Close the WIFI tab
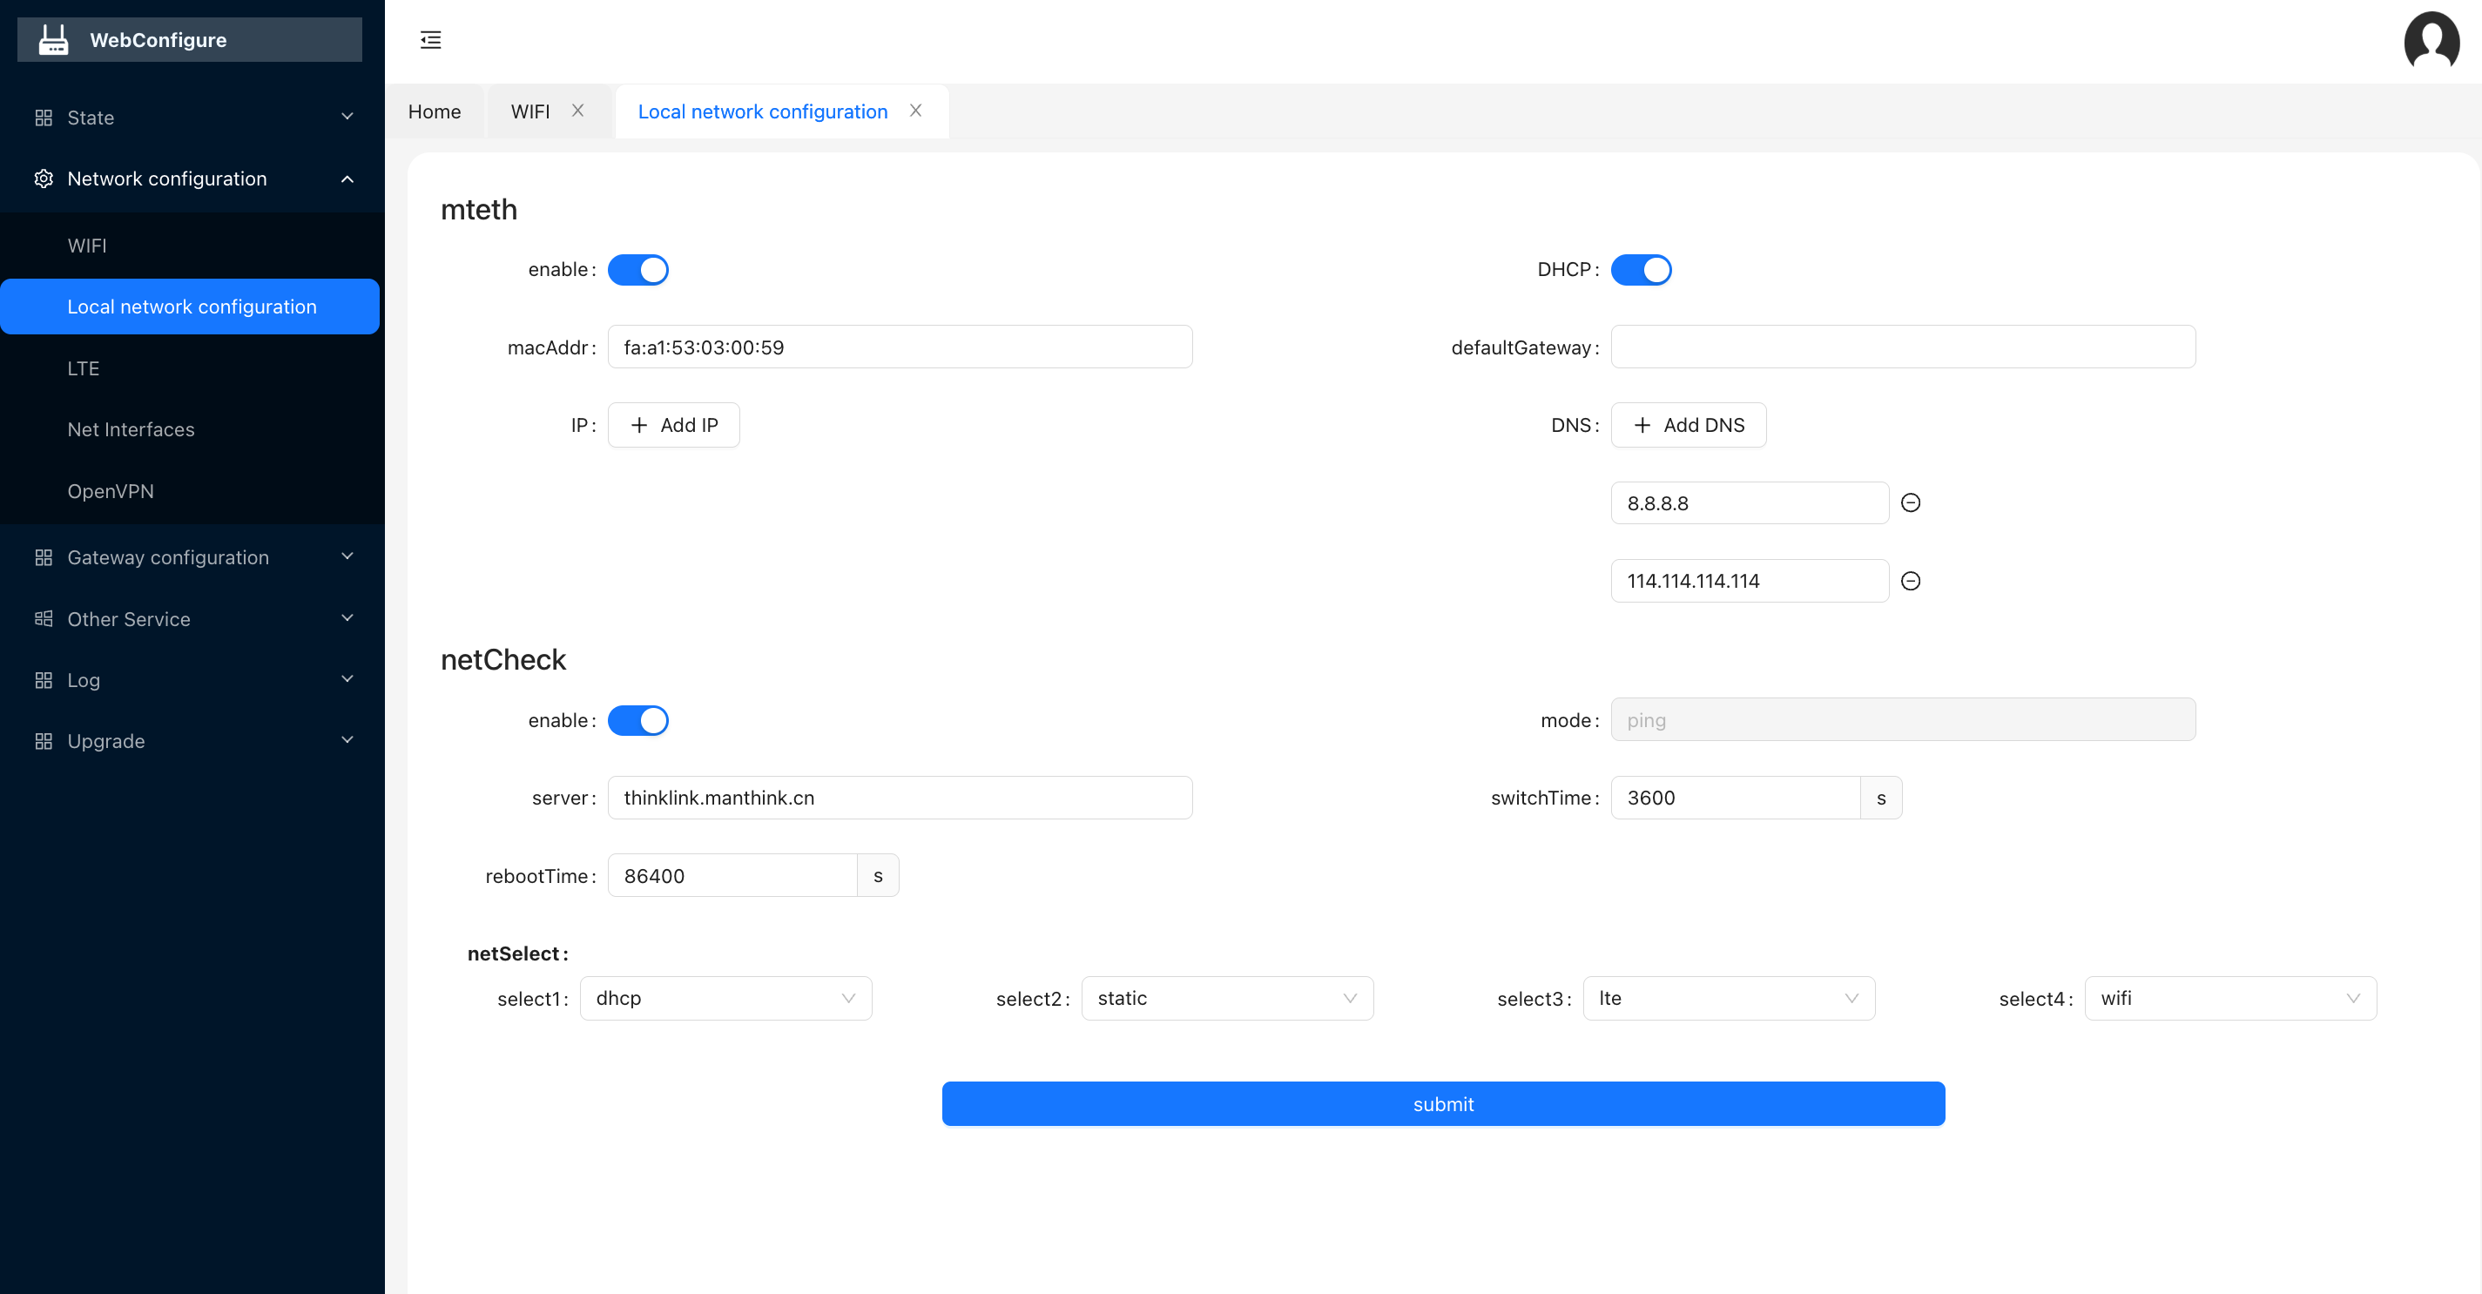This screenshot has height=1294, width=2482. click(x=578, y=111)
